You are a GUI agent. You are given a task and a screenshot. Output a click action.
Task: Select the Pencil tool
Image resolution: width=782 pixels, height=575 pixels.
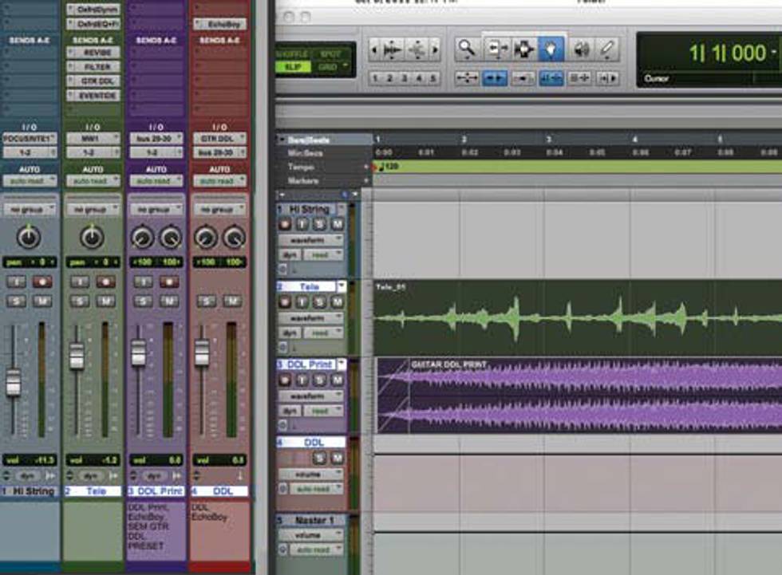(606, 49)
